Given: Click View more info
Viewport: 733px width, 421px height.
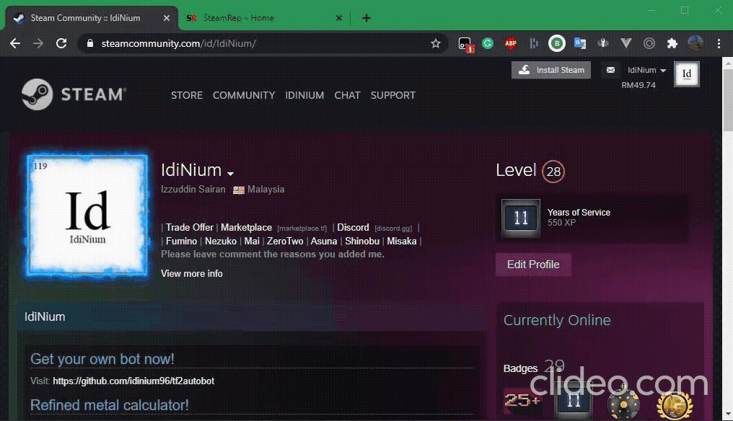Looking at the screenshot, I should 192,273.
